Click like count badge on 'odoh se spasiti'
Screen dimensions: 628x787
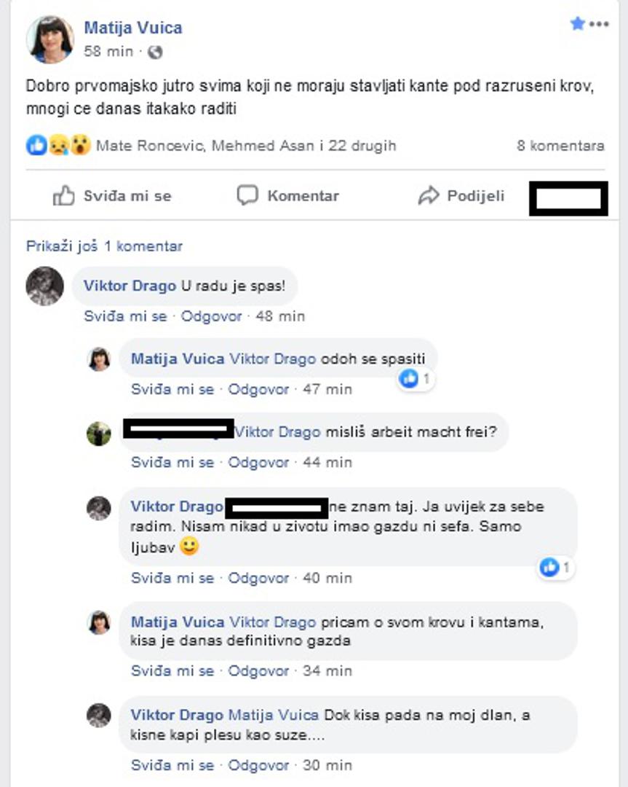point(416,378)
